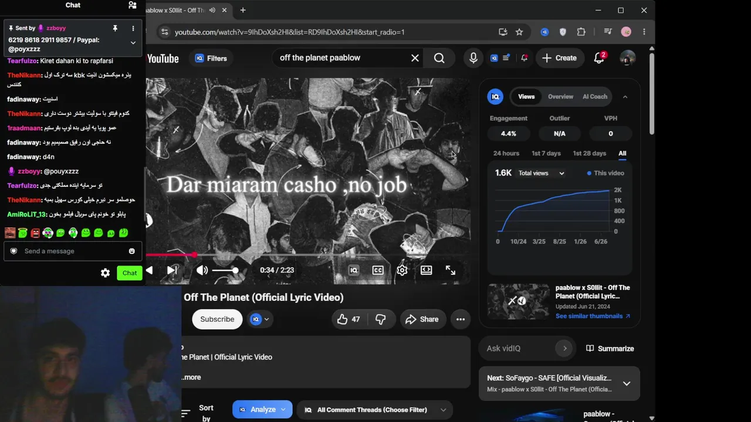Unpin the pinned chat message
The height and width of the screenshot is (422, 751).
(x=115, y=28)
